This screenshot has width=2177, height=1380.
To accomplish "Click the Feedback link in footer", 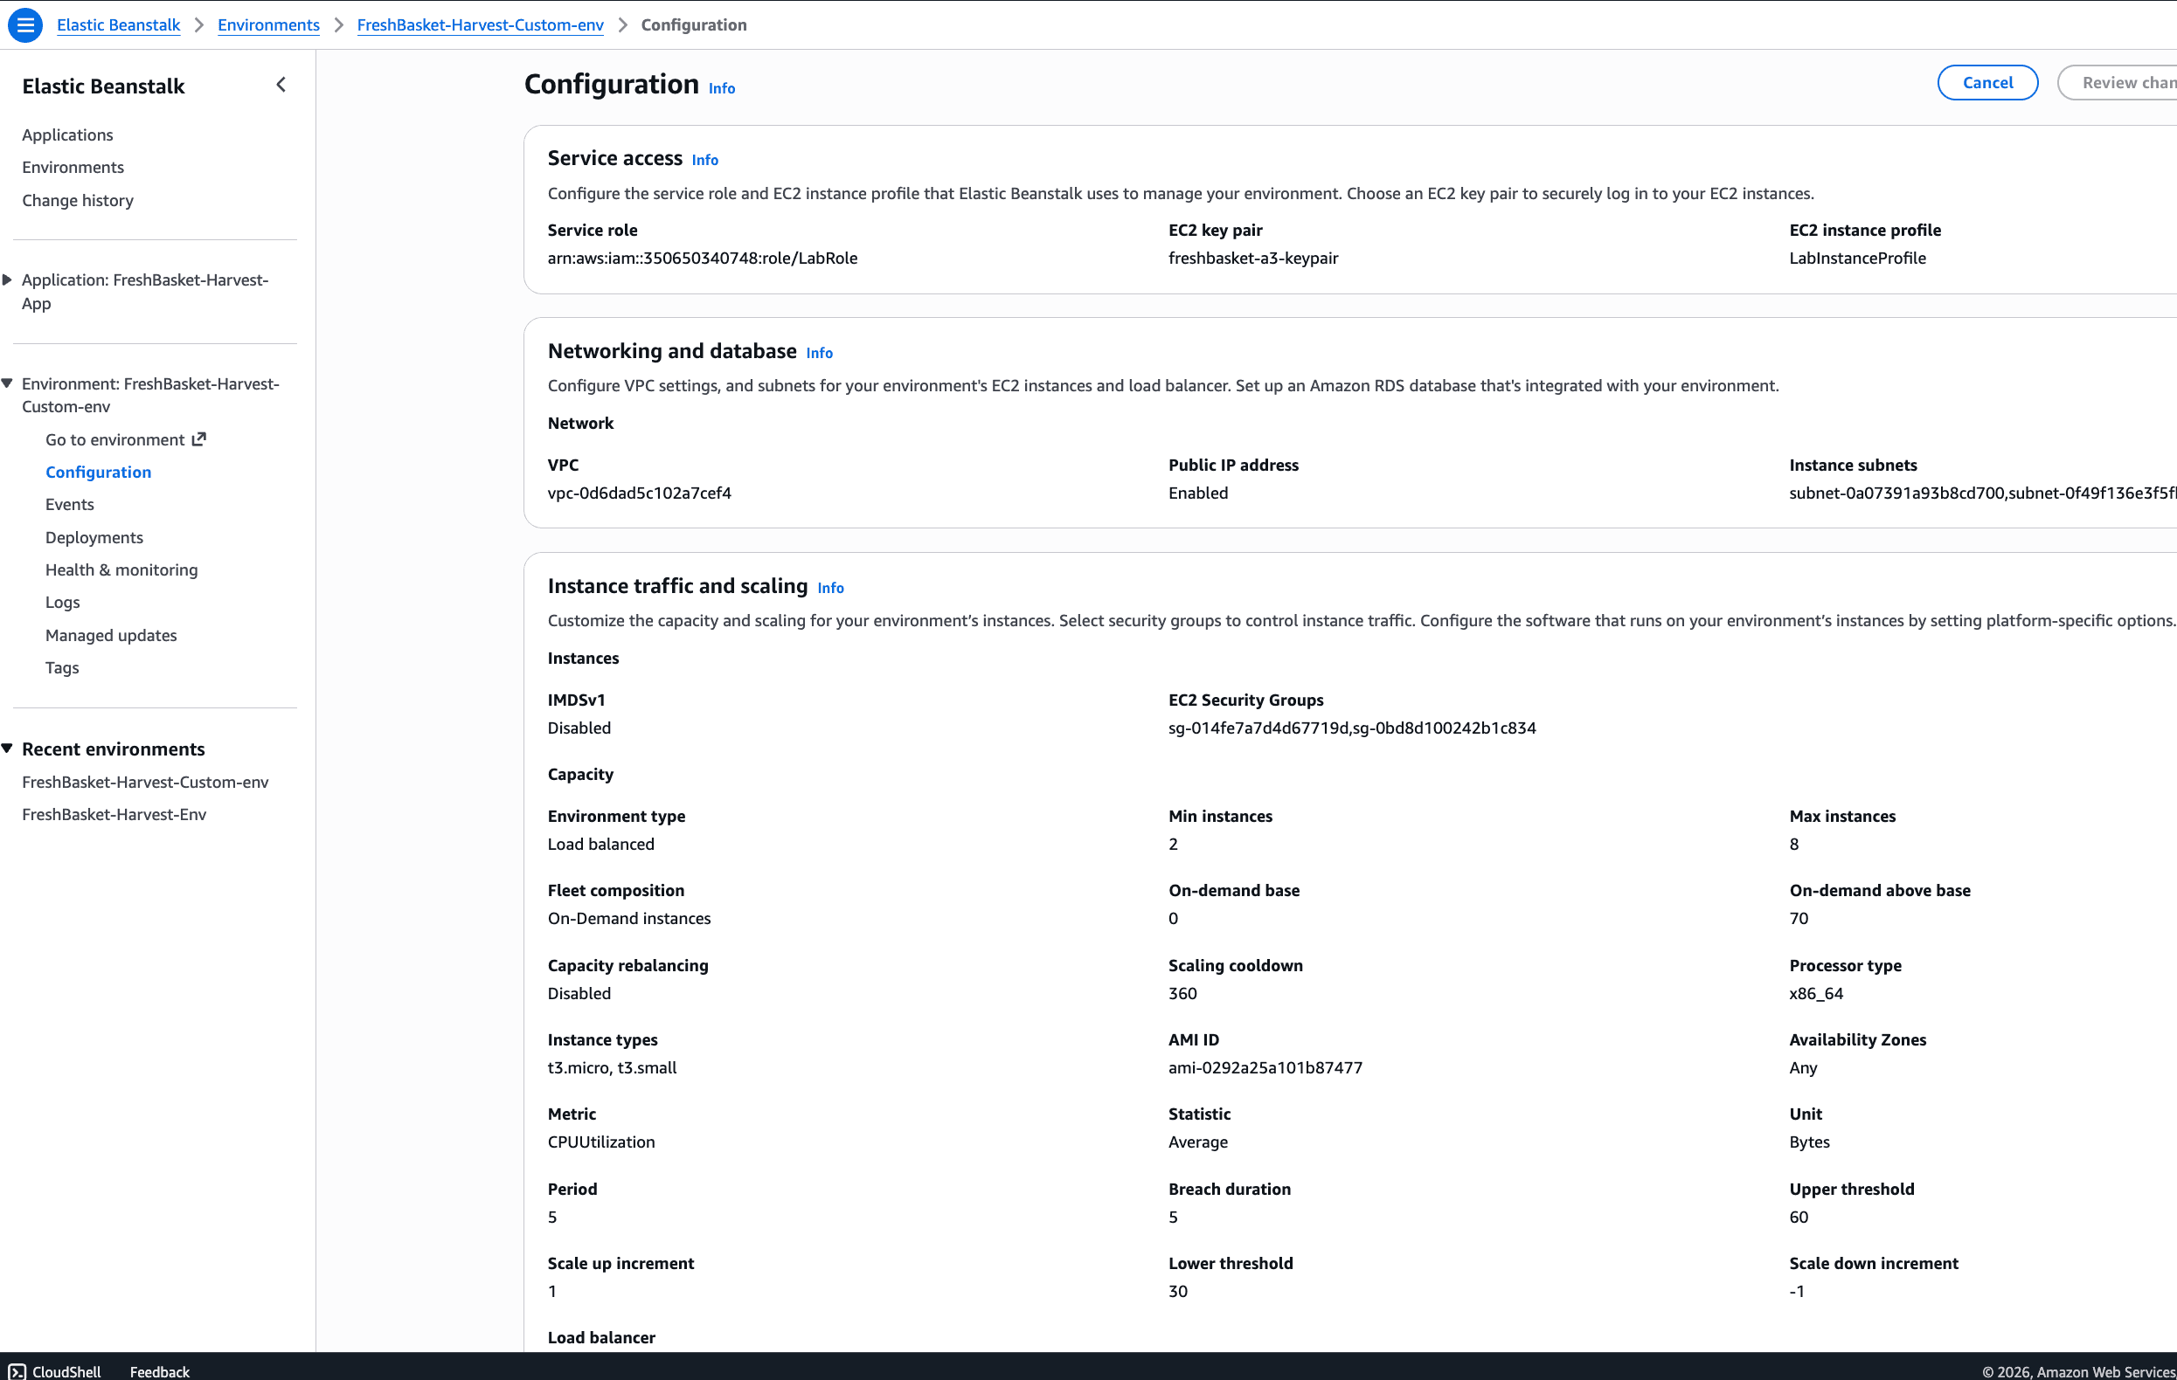I will tap(160, 1371).
